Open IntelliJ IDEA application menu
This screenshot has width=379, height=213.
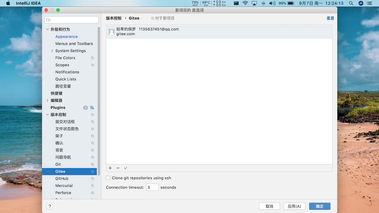click(28, 3)
